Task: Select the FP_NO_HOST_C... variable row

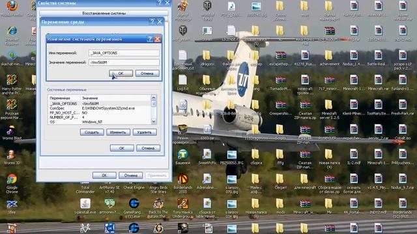Action: [x=100, y=112]
